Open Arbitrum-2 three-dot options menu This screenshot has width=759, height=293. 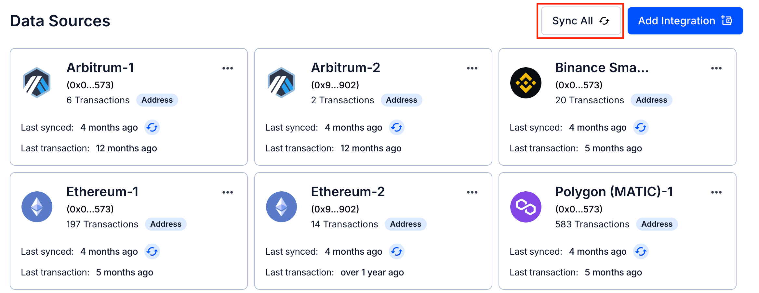click(472, 68)
